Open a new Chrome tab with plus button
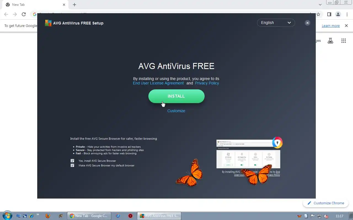Screen dimensions: 353x220 74,5
